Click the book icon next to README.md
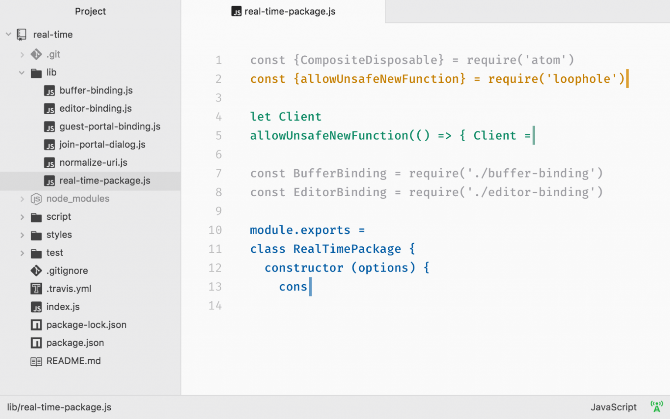Image resolution: width=670 pixels, height=419 pixels. [x=37, y=361]
